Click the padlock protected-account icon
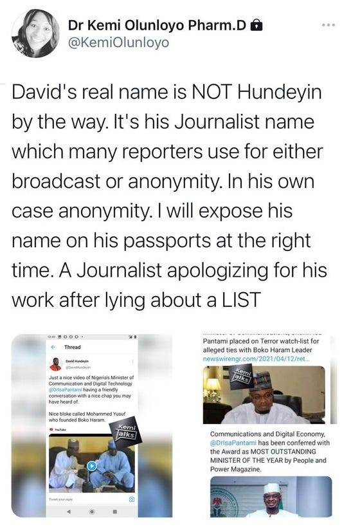Viewport: 351px width, 529px height. pyautogui.click(x=256, y=25)
